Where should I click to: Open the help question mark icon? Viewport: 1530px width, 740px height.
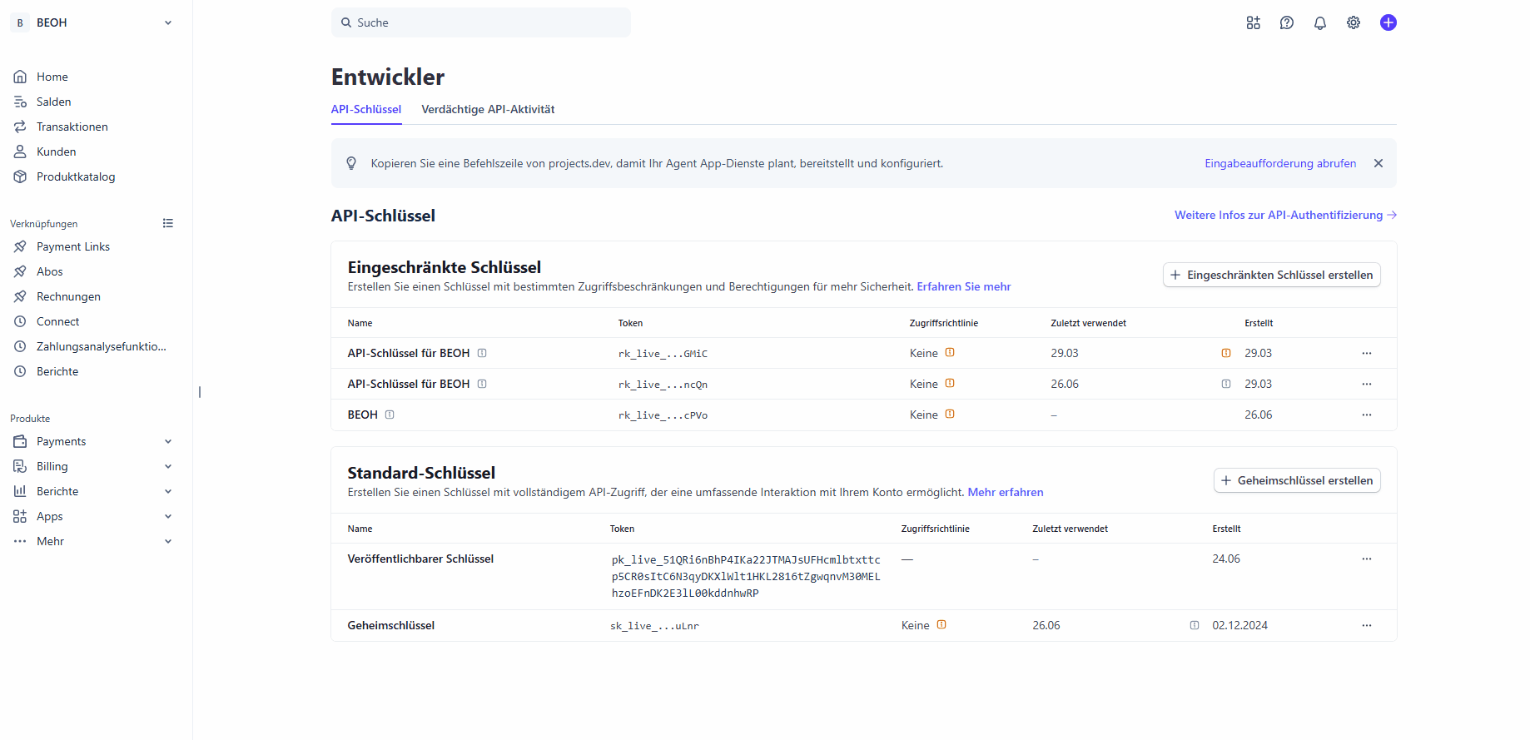click(x=1286, y=22)
